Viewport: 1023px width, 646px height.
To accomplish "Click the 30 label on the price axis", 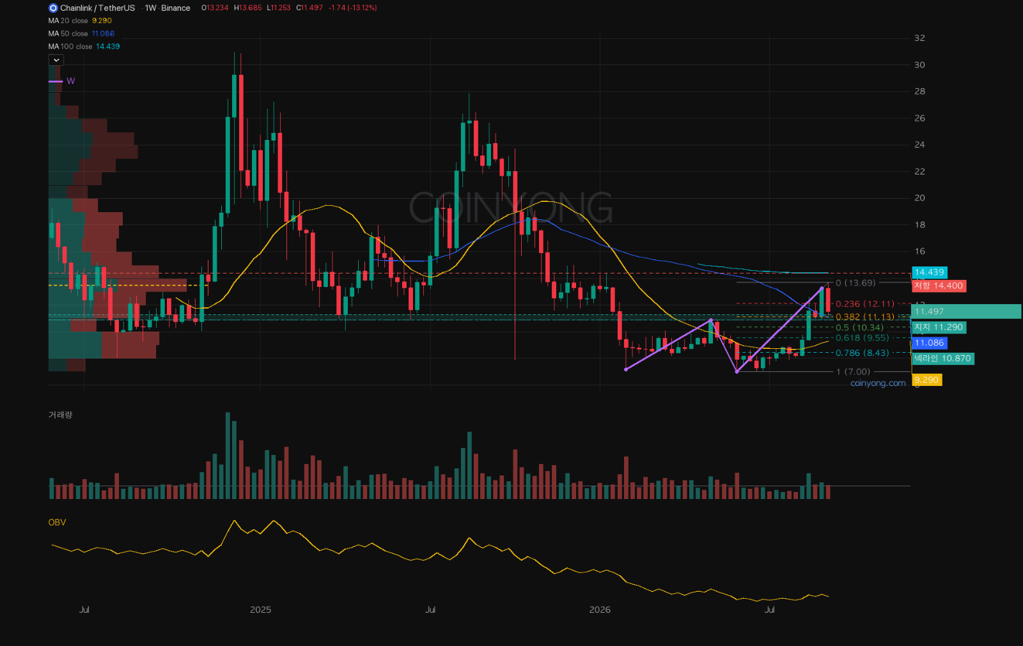I will tap(919, 65).
